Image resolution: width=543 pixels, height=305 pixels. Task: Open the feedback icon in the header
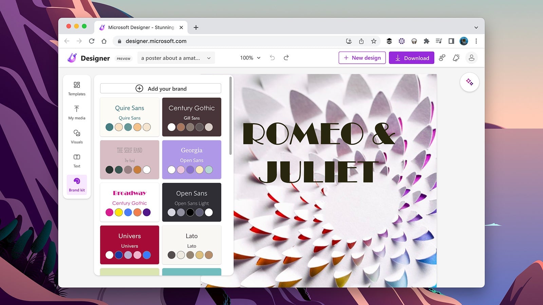442,58
